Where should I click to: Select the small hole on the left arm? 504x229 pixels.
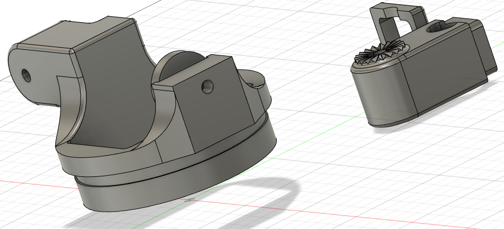click(x=26, y=74)
